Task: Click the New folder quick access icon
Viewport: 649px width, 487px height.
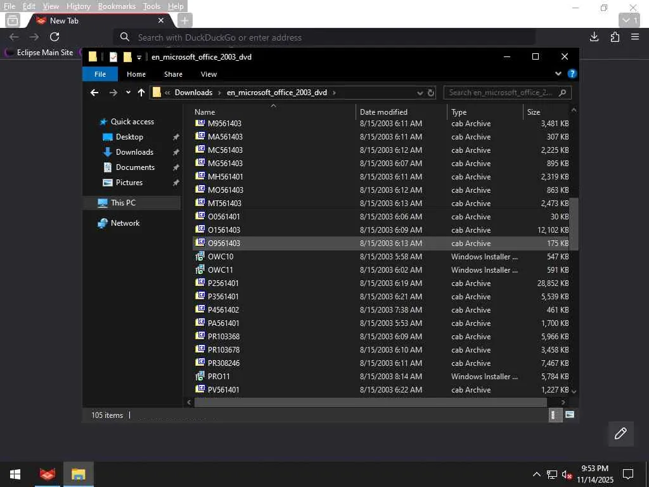Action: [x=127, y=56]
